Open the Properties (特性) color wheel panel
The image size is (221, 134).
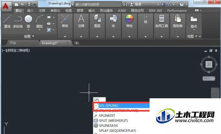click(129, 21)
